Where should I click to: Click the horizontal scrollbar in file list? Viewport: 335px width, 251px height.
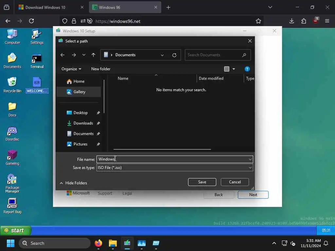tap(162, 149)
